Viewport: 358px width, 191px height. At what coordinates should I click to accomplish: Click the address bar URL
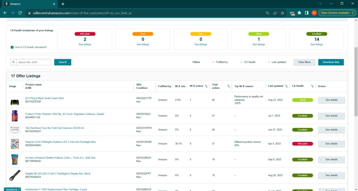(82, 13)
